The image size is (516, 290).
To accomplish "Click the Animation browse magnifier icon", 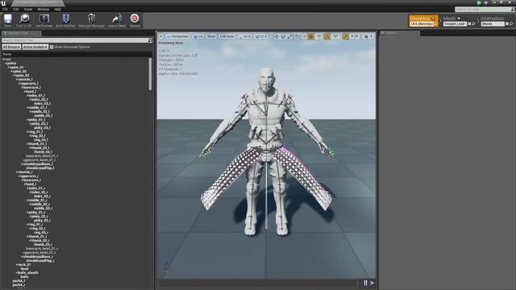I will point(511,23).
